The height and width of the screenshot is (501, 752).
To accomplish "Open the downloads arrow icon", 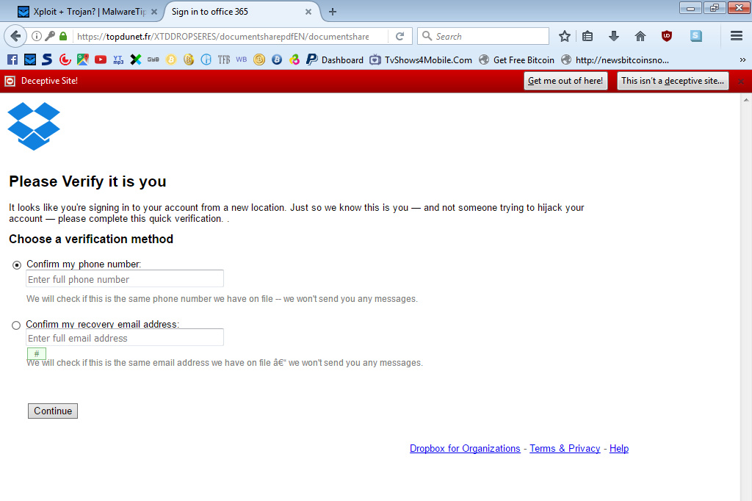I will pos(614,36).
